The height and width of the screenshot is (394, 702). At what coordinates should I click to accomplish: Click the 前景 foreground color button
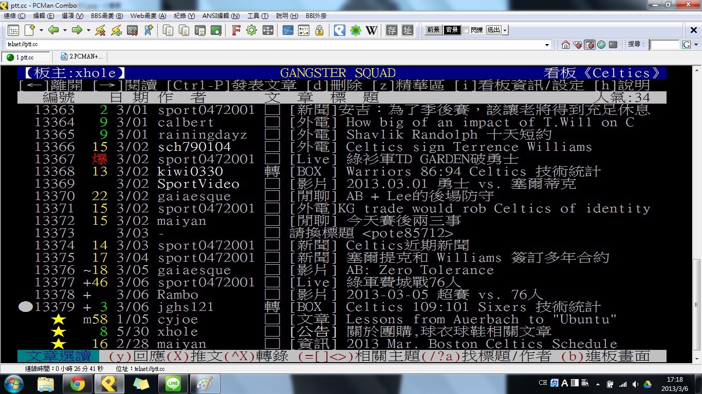point(433,30)
